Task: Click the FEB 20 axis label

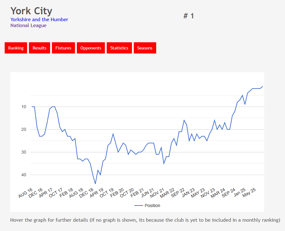Action: (117, 193)
